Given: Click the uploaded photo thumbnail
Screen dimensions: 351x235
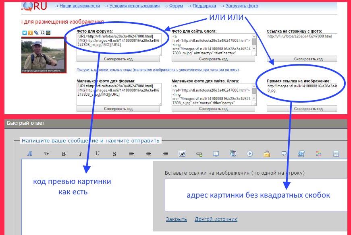Looking at the screenshot, I should coord(44,55).
